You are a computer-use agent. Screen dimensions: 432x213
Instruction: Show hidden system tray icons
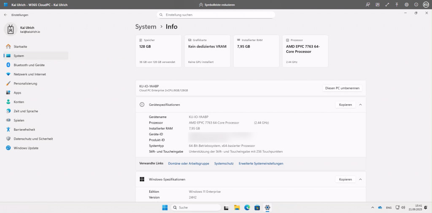tap(372, 208)
